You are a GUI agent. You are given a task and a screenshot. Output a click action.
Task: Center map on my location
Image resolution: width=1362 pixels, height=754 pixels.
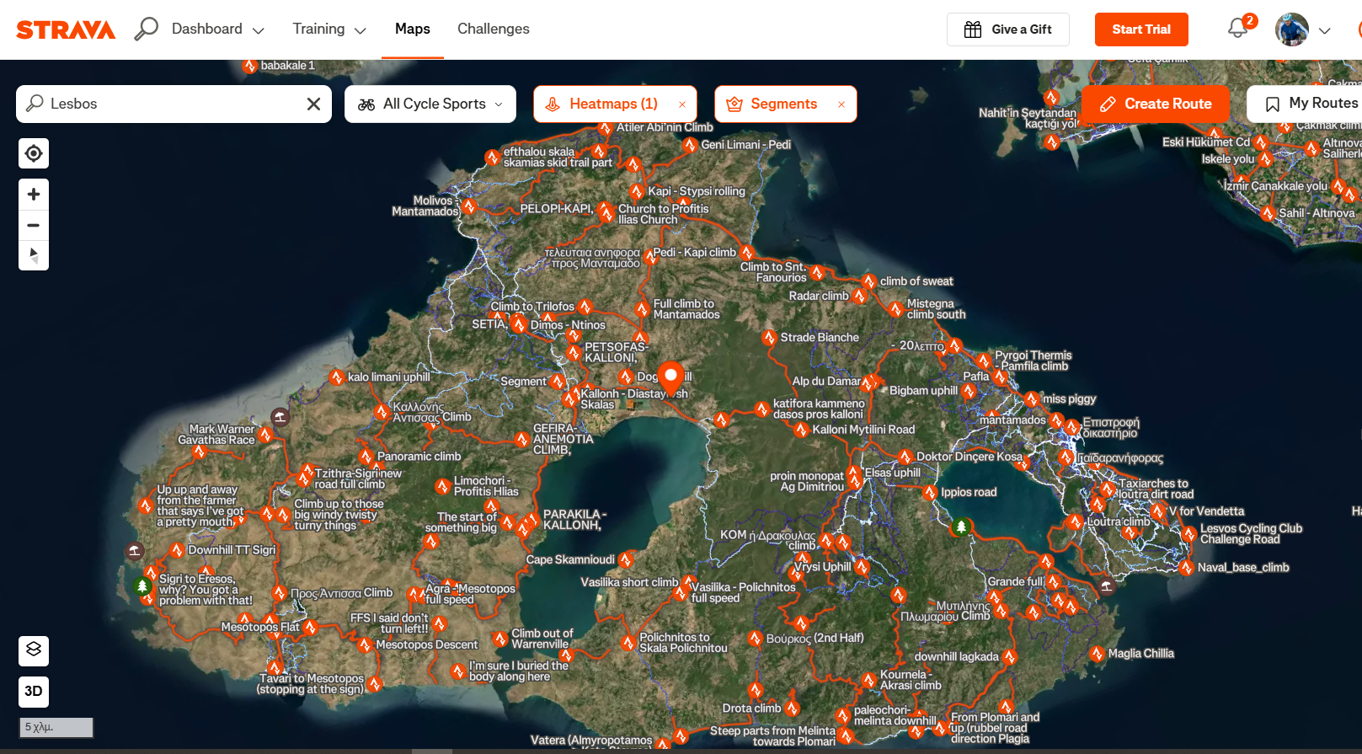click(x=34, y=153)
